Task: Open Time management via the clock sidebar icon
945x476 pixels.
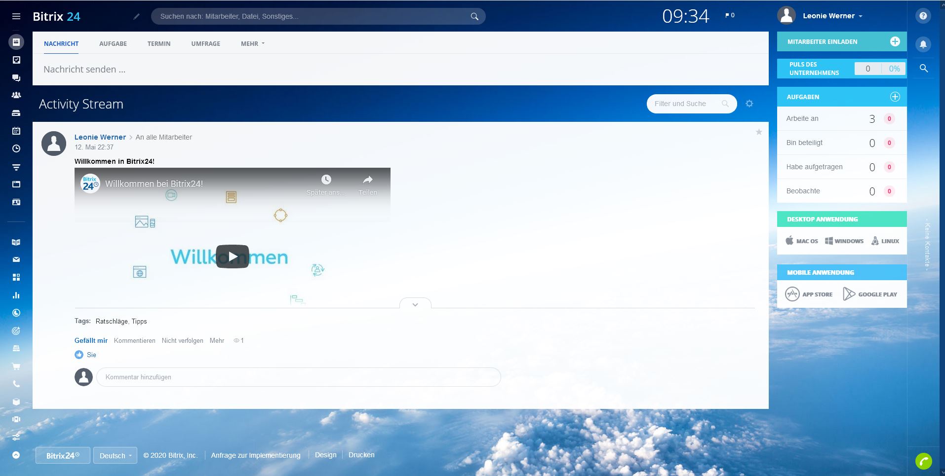Action: point(16,148)
